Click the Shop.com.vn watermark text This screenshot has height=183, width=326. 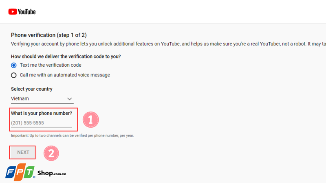point(51,173)
